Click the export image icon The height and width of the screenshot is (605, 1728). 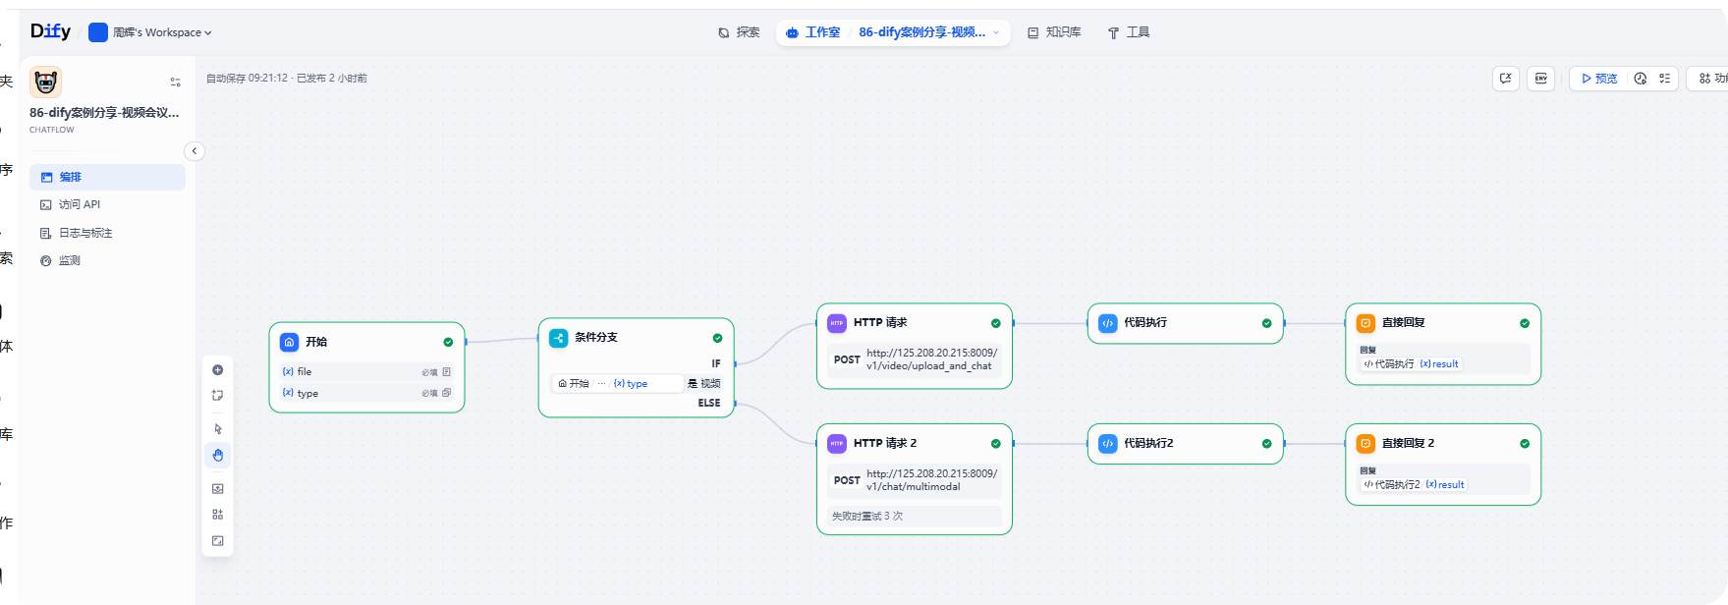point(218,488)
